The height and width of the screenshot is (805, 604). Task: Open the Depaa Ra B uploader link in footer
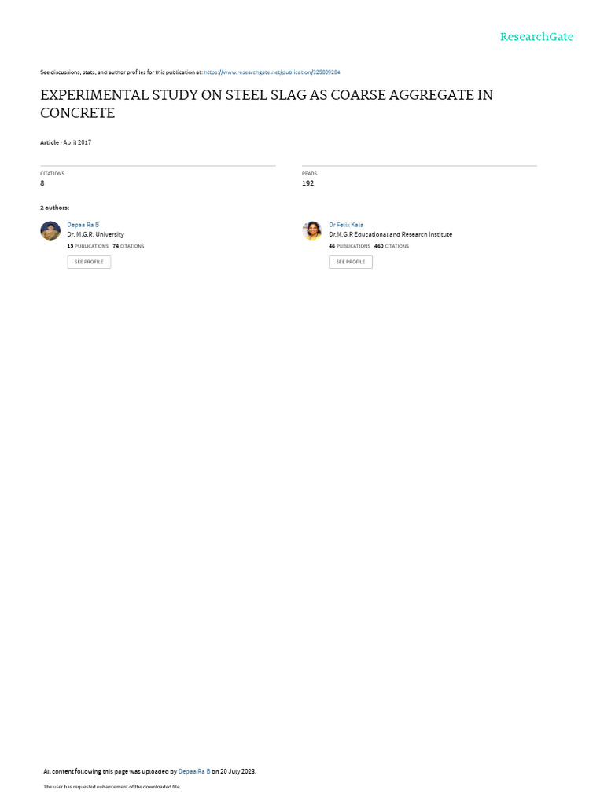point(194,771)
